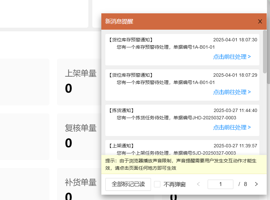Click timestamp 2025-03-27 11:44:40
Image resolution: width=270 pixels, height=200 pixels.
tap(235, 110)
